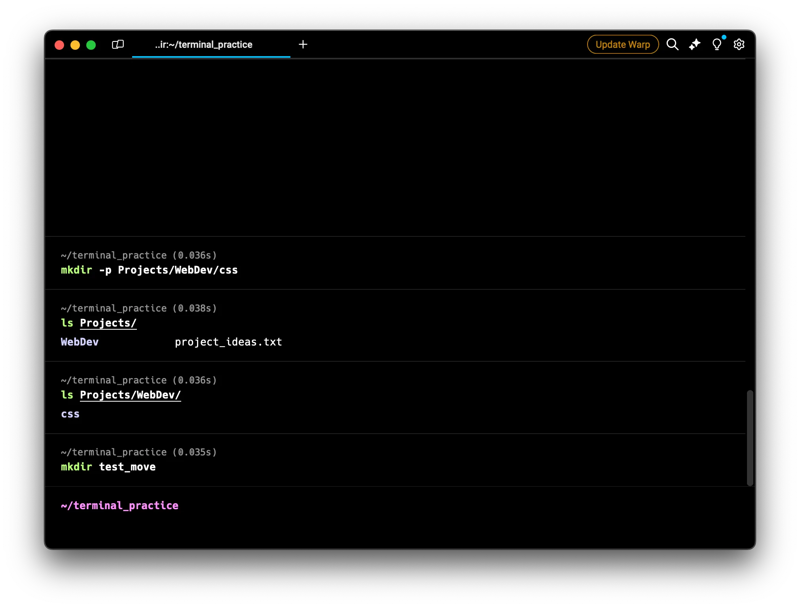Image resolution: width=800 pixels, height=608 pixels.
Task: Click the search magnifier icon
Action: click(x=672, y=44)
